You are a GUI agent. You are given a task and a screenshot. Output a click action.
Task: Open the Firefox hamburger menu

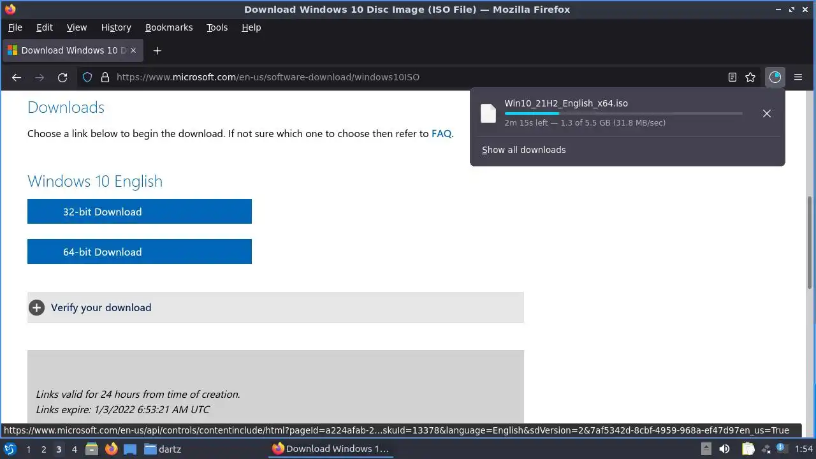click(798, 77)
